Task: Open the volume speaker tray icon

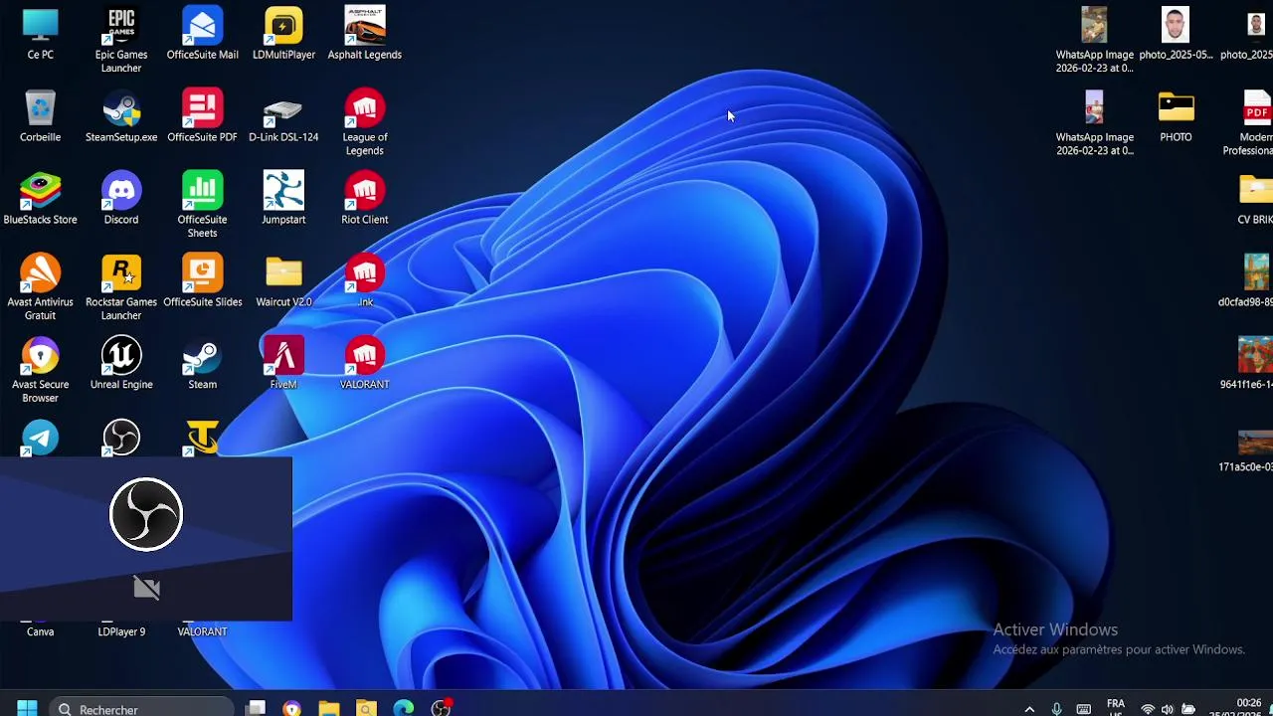Action: tap(1168, 709)
